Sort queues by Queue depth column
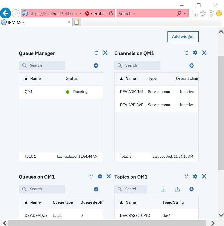 click(92, 202)
